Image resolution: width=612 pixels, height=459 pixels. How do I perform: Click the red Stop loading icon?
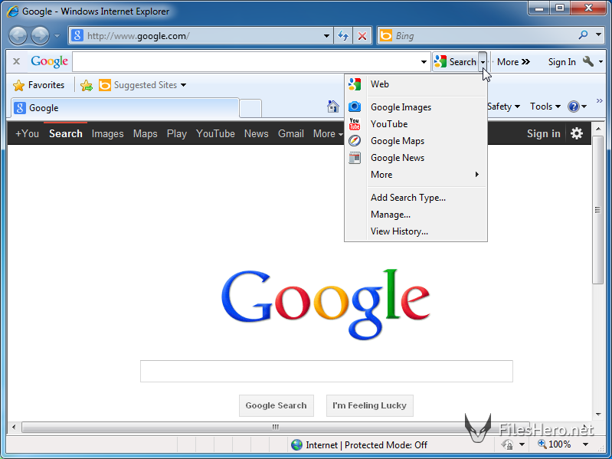pyautogui.click(x=362, y=36)
